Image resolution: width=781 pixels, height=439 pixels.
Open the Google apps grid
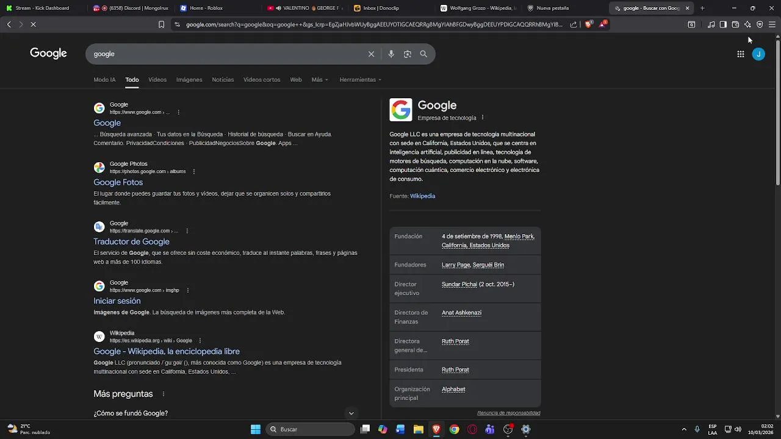click(740, 54)
